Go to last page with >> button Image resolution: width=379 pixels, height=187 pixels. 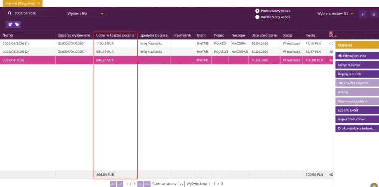pyautogui.click(x=147, y=184)
